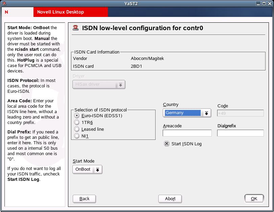This screenshot has width=274, height=212.
Task: Open the YaST2 window menu icon
Action: 4,3
